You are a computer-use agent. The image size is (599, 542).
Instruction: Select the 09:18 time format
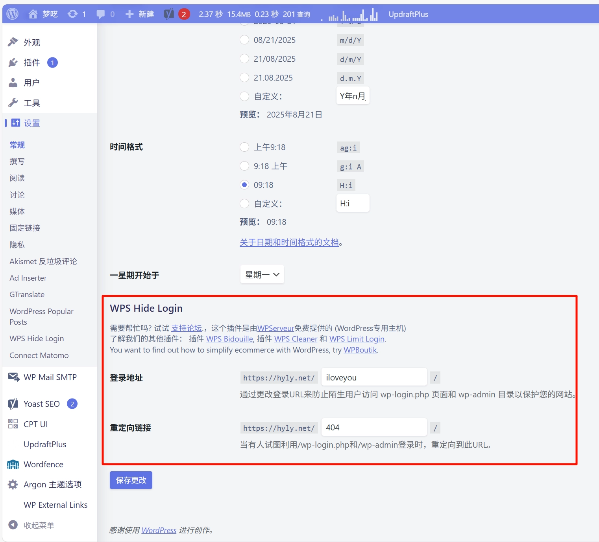(244, 185)
